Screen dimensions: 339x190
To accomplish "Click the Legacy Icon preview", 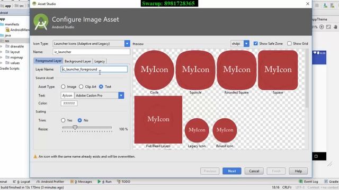I will pos(197,130).
